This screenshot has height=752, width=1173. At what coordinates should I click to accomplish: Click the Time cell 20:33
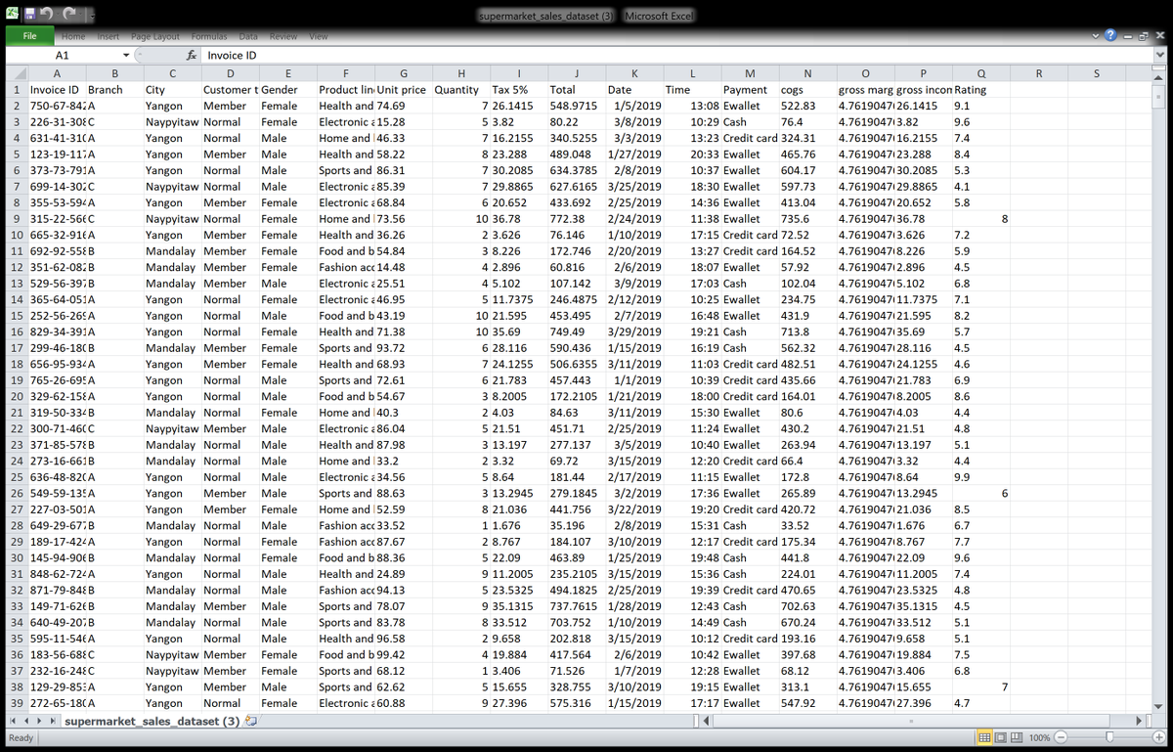(692, 155)
